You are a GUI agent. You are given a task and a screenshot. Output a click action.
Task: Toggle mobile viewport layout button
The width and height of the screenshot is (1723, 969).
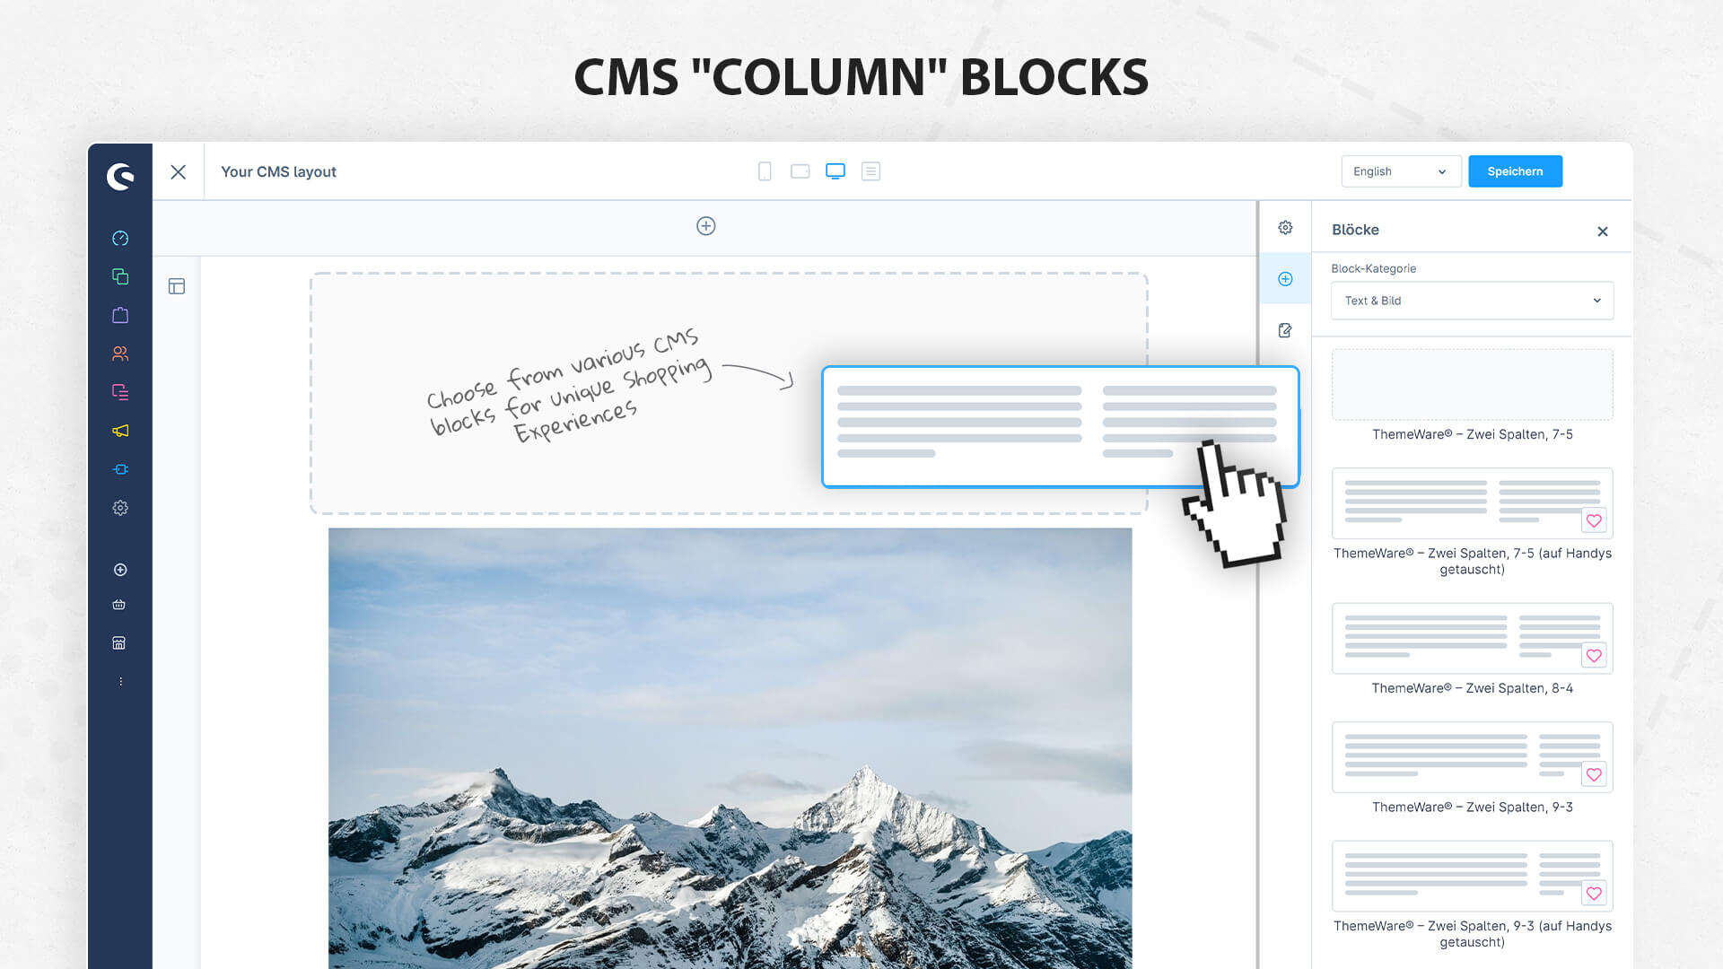point(764,170)
